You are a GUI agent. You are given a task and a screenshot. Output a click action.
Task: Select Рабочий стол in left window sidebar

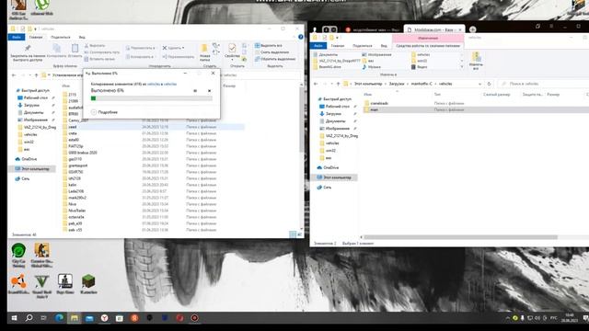(35, 98)
